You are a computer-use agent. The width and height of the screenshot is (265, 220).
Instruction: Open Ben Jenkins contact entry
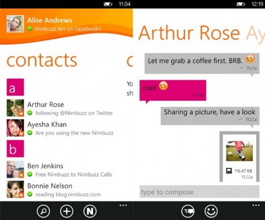click(x=60, y=169)
